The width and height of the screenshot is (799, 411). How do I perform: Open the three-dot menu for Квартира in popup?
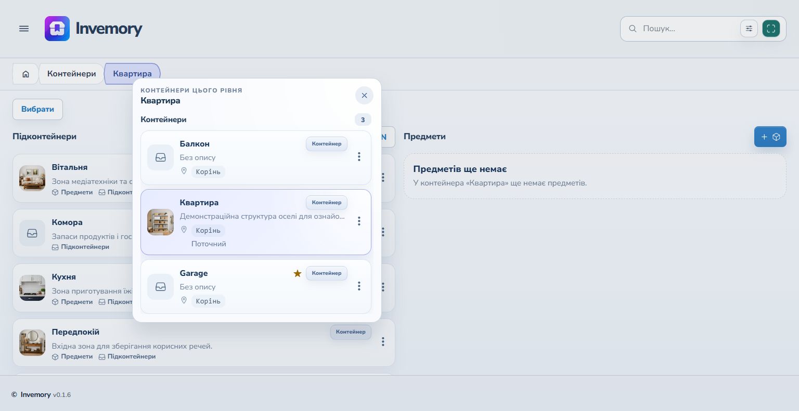coord(359,221)
